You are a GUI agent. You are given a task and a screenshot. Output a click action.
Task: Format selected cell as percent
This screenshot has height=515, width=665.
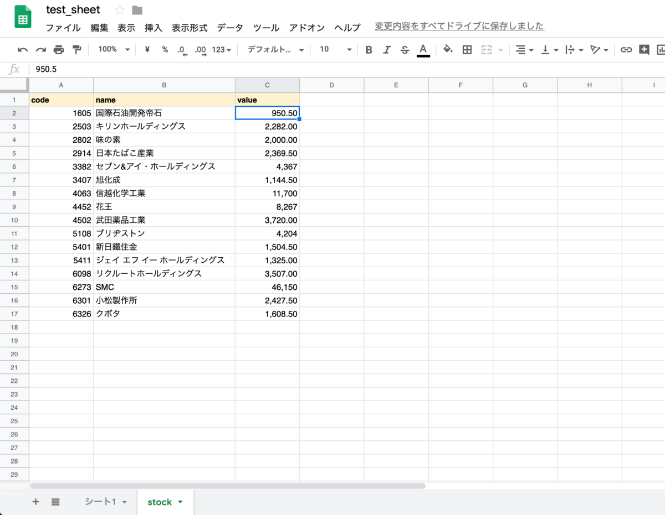(x=164, y=49)
